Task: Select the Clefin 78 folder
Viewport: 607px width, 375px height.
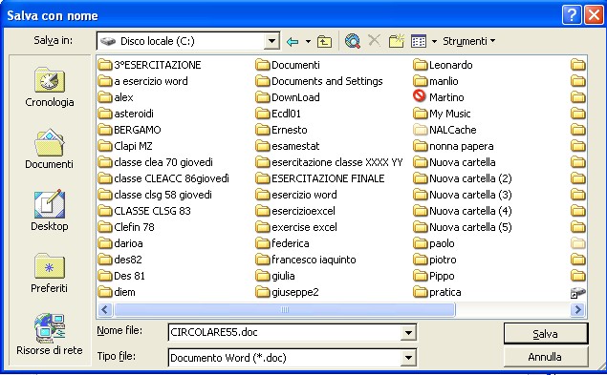Action: [x=126, y=227]
